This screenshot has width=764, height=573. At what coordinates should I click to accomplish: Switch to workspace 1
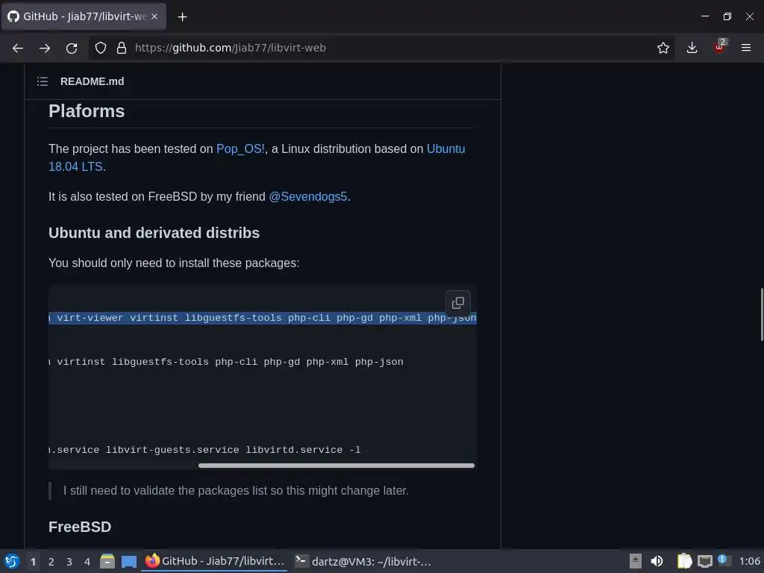[33, 562]
